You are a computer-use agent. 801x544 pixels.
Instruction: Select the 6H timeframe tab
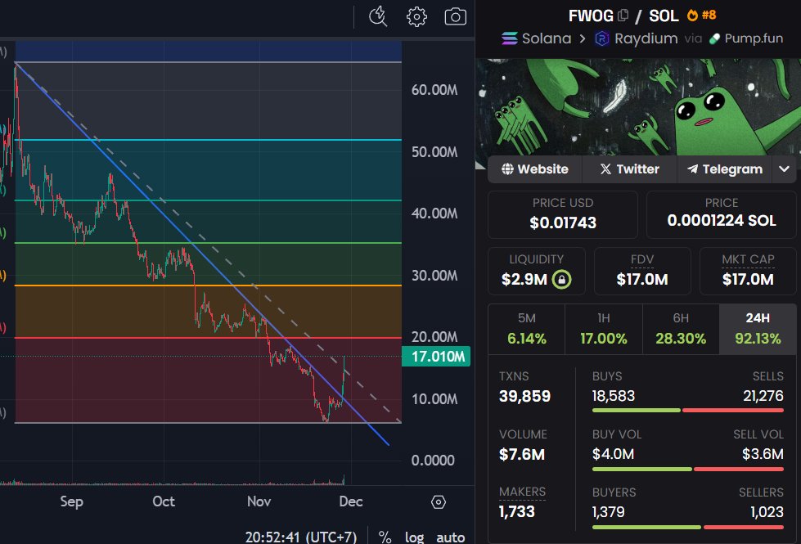(x=681, y=328)
